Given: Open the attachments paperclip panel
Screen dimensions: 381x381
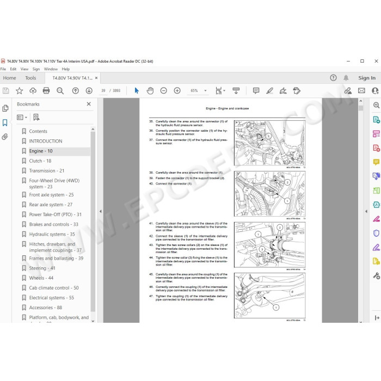Looking at the screenshot, I should [x=5, y=137].
